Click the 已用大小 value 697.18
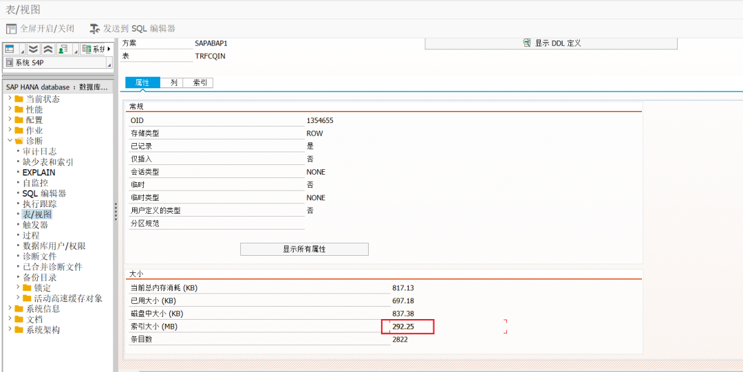The width and height of the screenshot is (743, 372). tap(403, 300)
